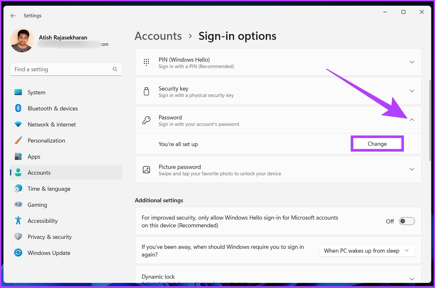
Task: Open Bluetooth & devices settings
Action: pos(18,108)
